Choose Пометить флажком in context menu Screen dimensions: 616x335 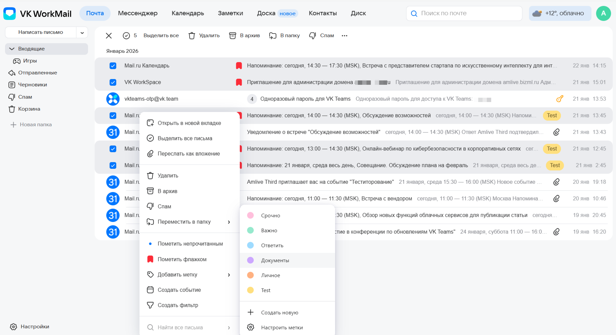190,259
